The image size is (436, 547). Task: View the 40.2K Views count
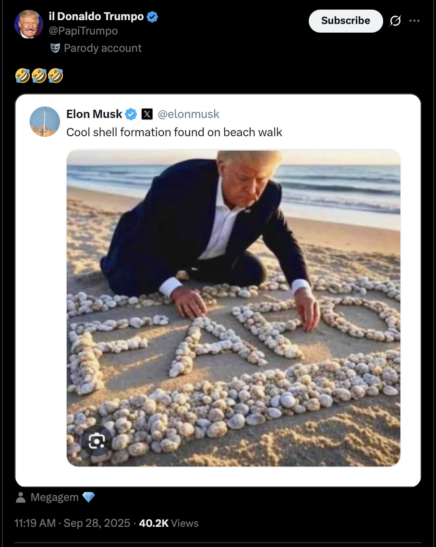169,523
